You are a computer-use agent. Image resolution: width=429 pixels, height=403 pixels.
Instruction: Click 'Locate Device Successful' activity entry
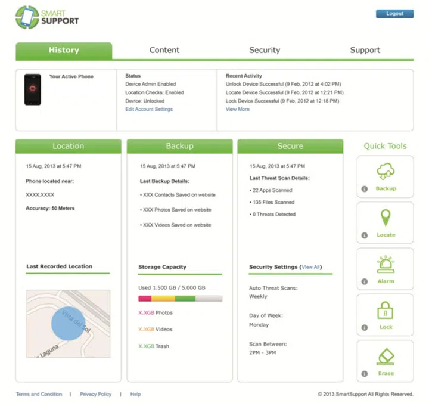coord(285,92)
